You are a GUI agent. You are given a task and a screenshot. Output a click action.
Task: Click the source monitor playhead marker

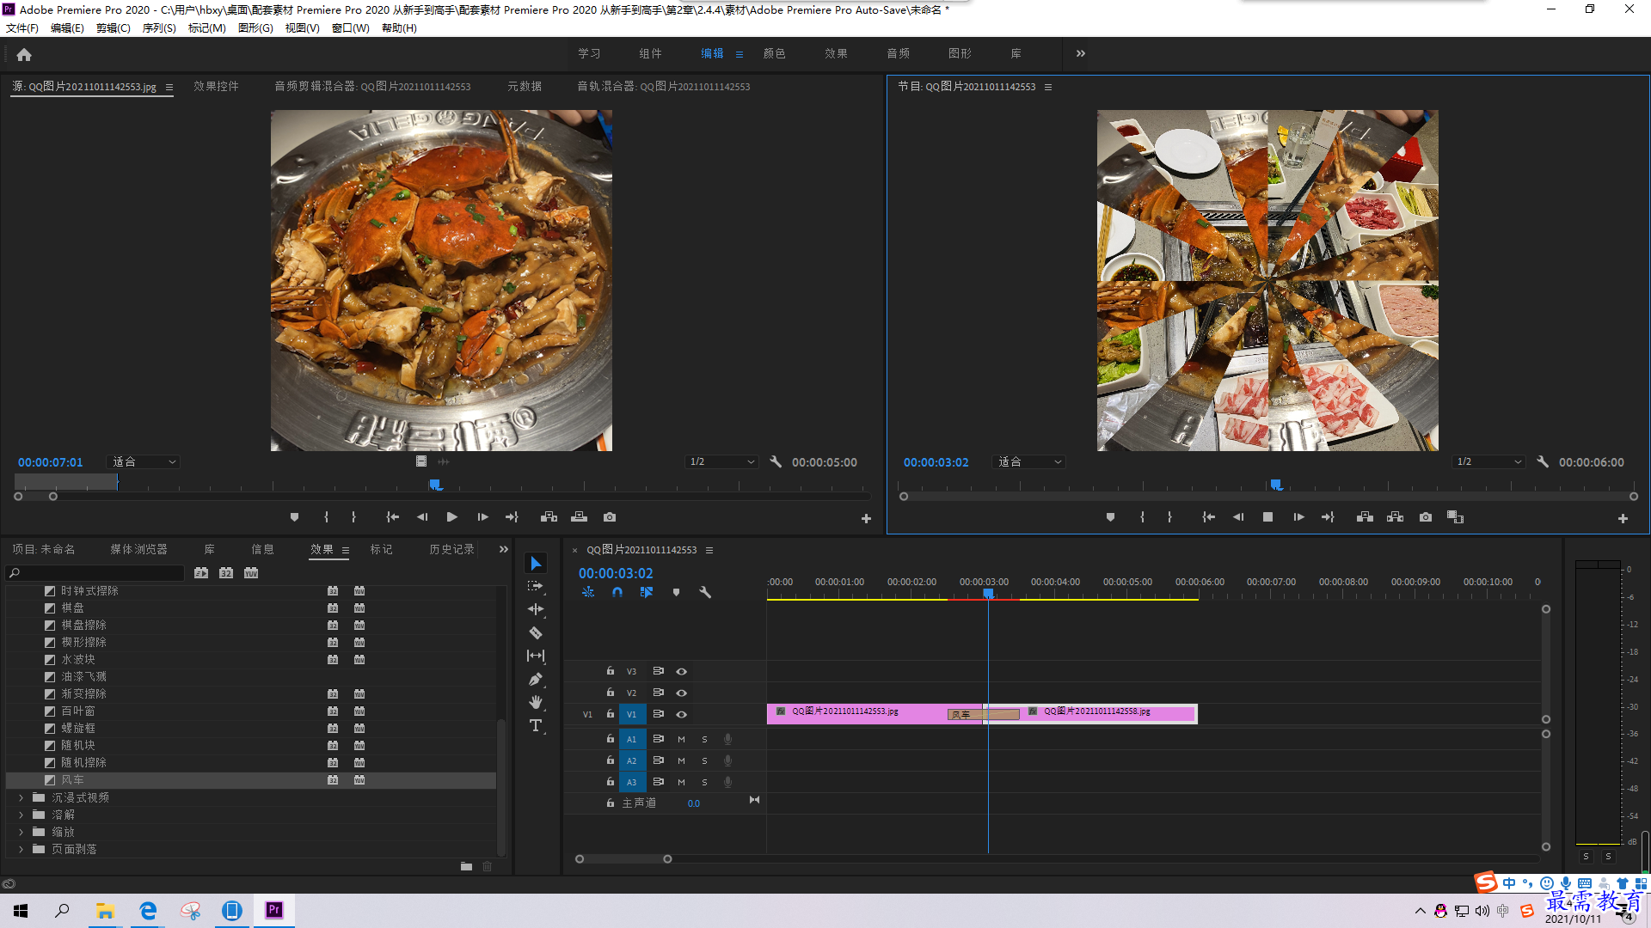tap(435, 485)
